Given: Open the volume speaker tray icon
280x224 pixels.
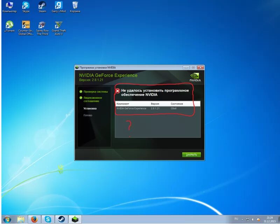Looking at the screenshot, I should (x=253, y=219).
